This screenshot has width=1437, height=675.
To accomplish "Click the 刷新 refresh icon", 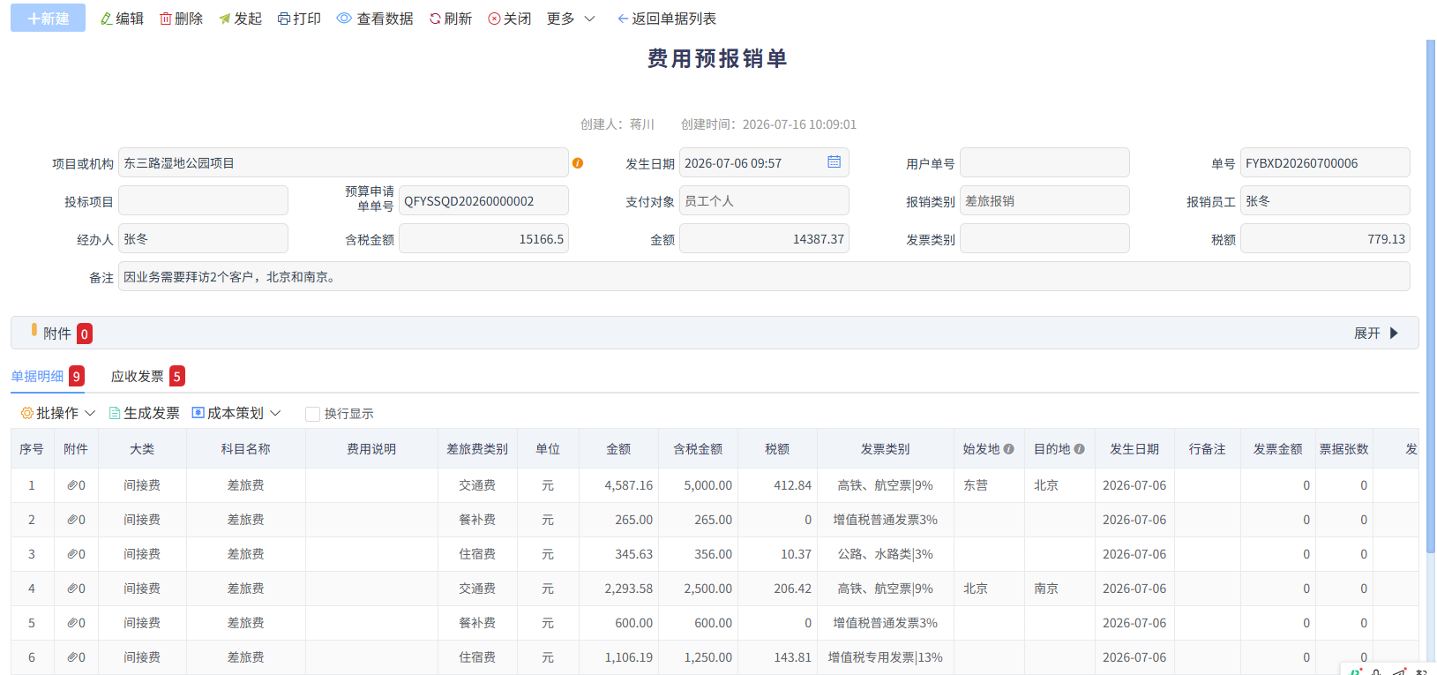I will pos(435,19).
